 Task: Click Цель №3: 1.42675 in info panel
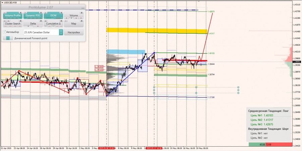pyautogui.click(x=262, y=124)
